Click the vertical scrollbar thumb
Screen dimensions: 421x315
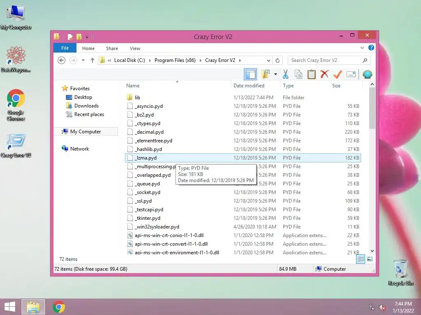(372, 108)
